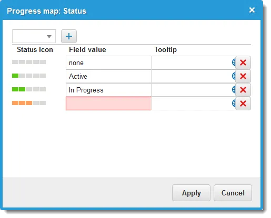Click globe icon in the 'Active' row

[234, 76]
